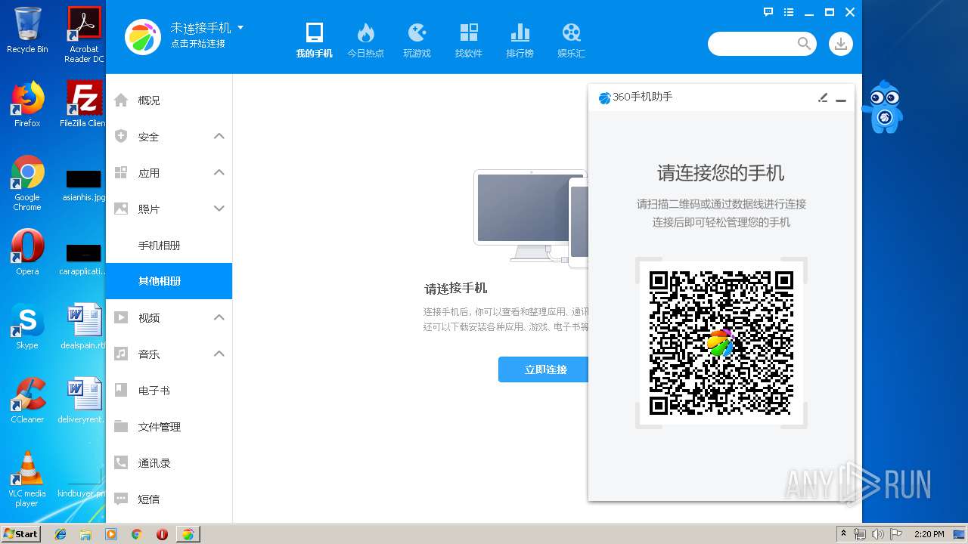This screenshot has width=968, height=544.
Task: Open Opera desktop icon
Action: [27, 253]
